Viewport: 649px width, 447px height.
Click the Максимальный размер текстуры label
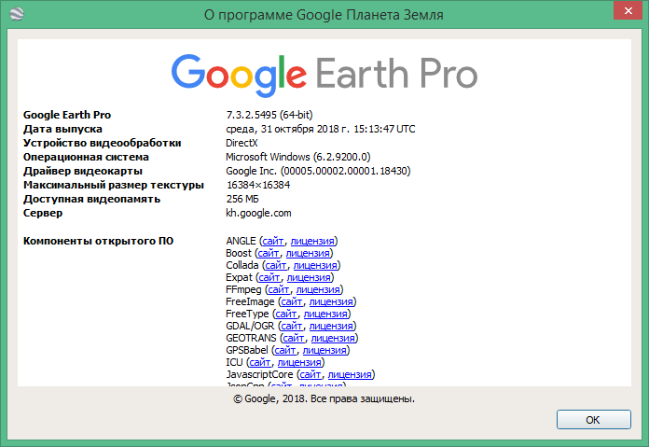click(x=114, y=185)
